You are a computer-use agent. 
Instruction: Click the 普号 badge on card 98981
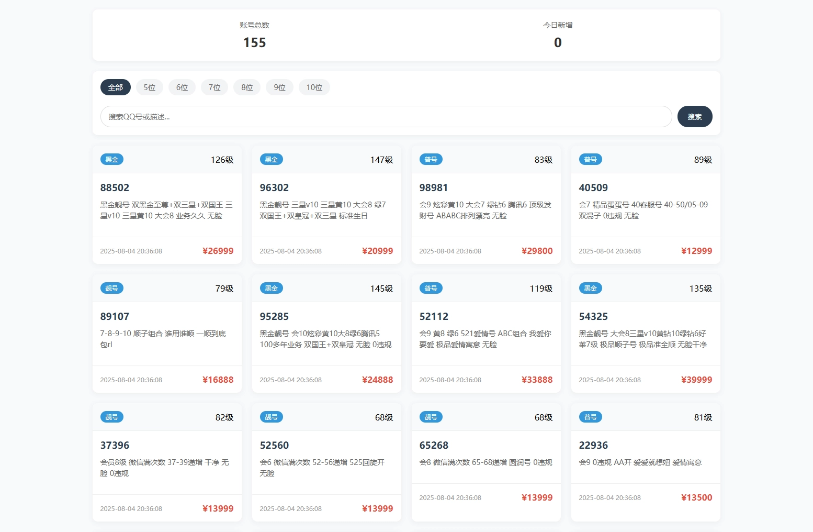pos(431,160)
